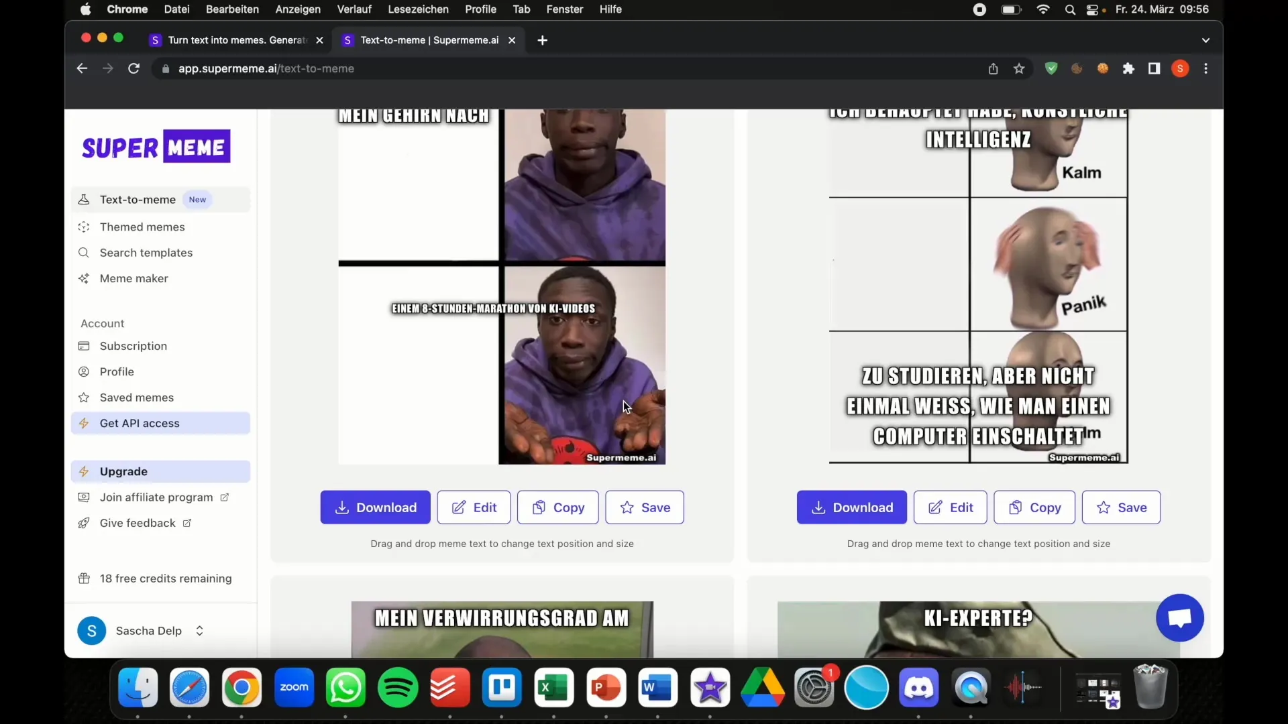Select Edit on the left meme

click(474, 507)
